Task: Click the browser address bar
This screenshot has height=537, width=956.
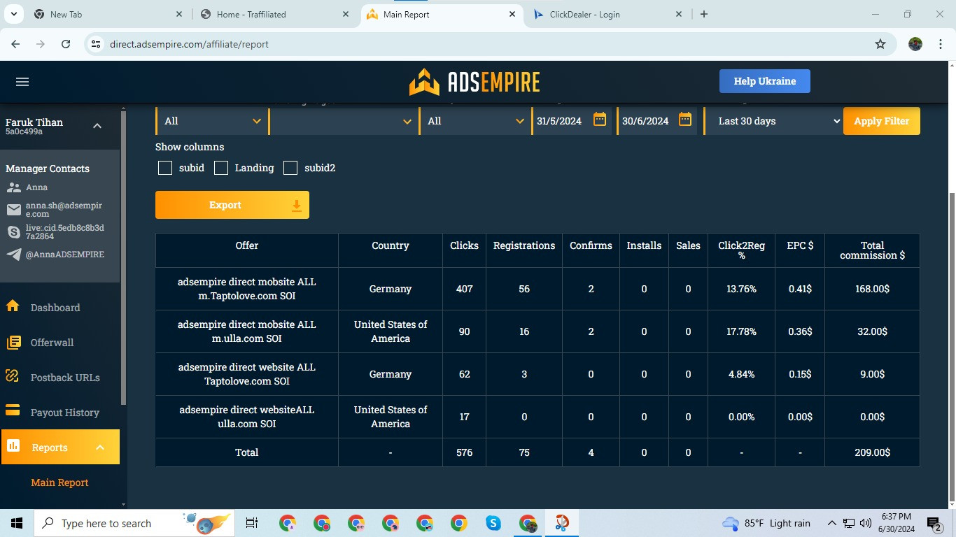Action: (490, 44)
